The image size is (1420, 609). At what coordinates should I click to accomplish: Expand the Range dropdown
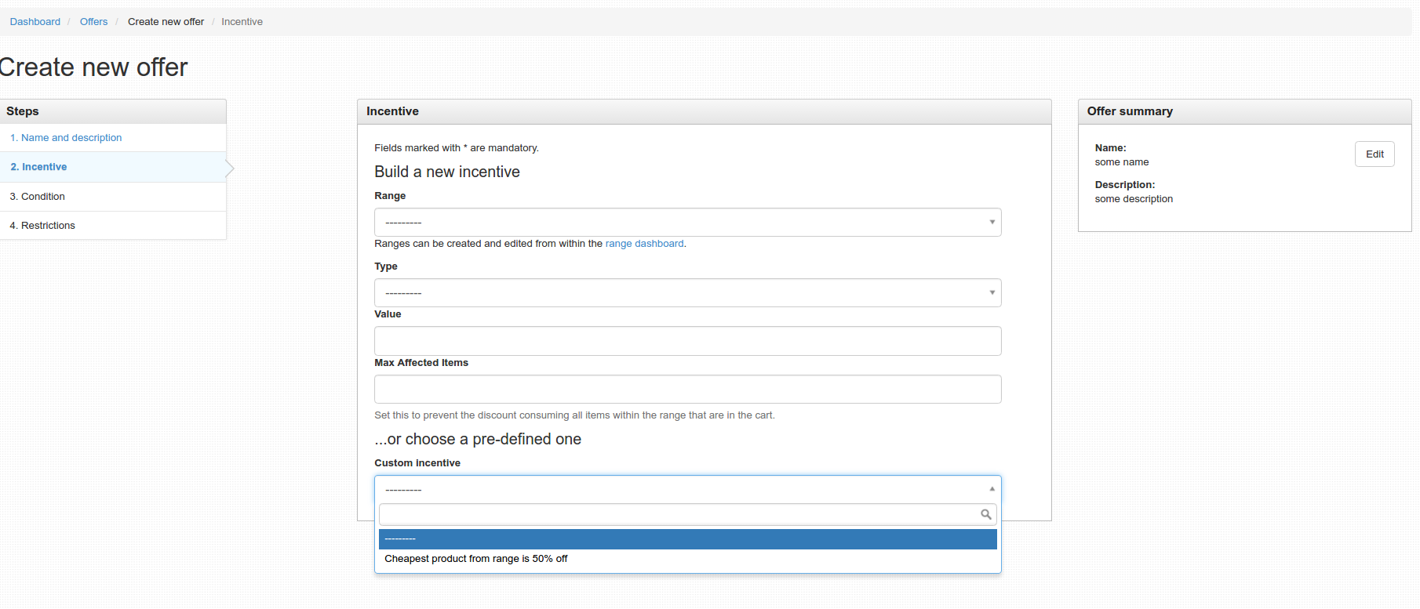coord(686,223)
